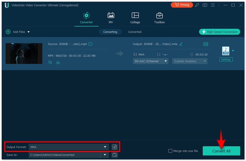Rename output file with pencil icon
Viewport: 246px width, 161px height.
point(181,44)
